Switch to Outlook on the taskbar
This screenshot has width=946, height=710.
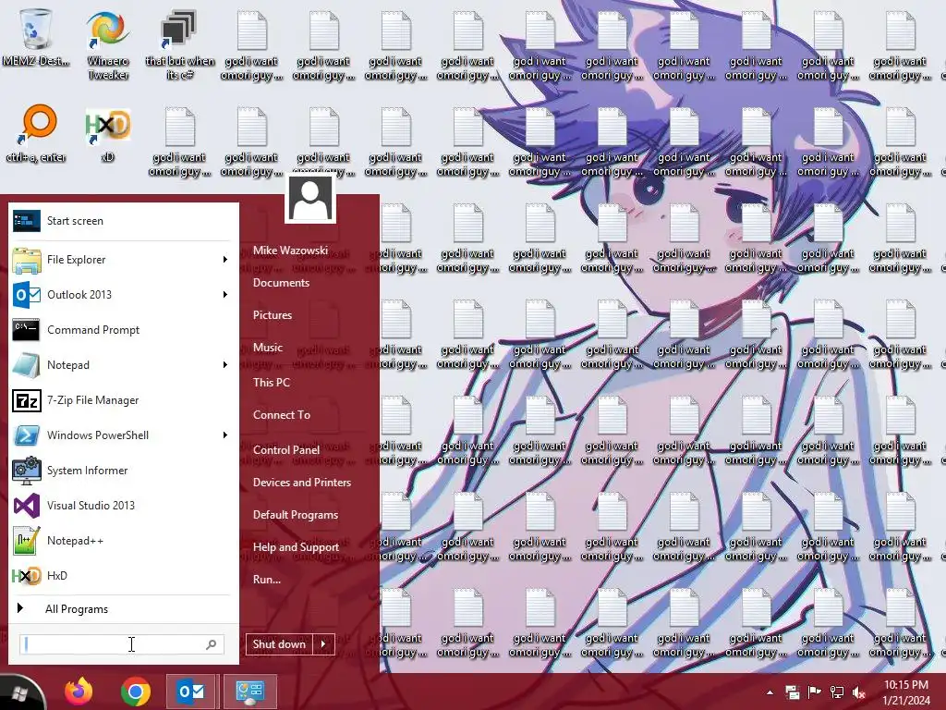click(190, 692)
